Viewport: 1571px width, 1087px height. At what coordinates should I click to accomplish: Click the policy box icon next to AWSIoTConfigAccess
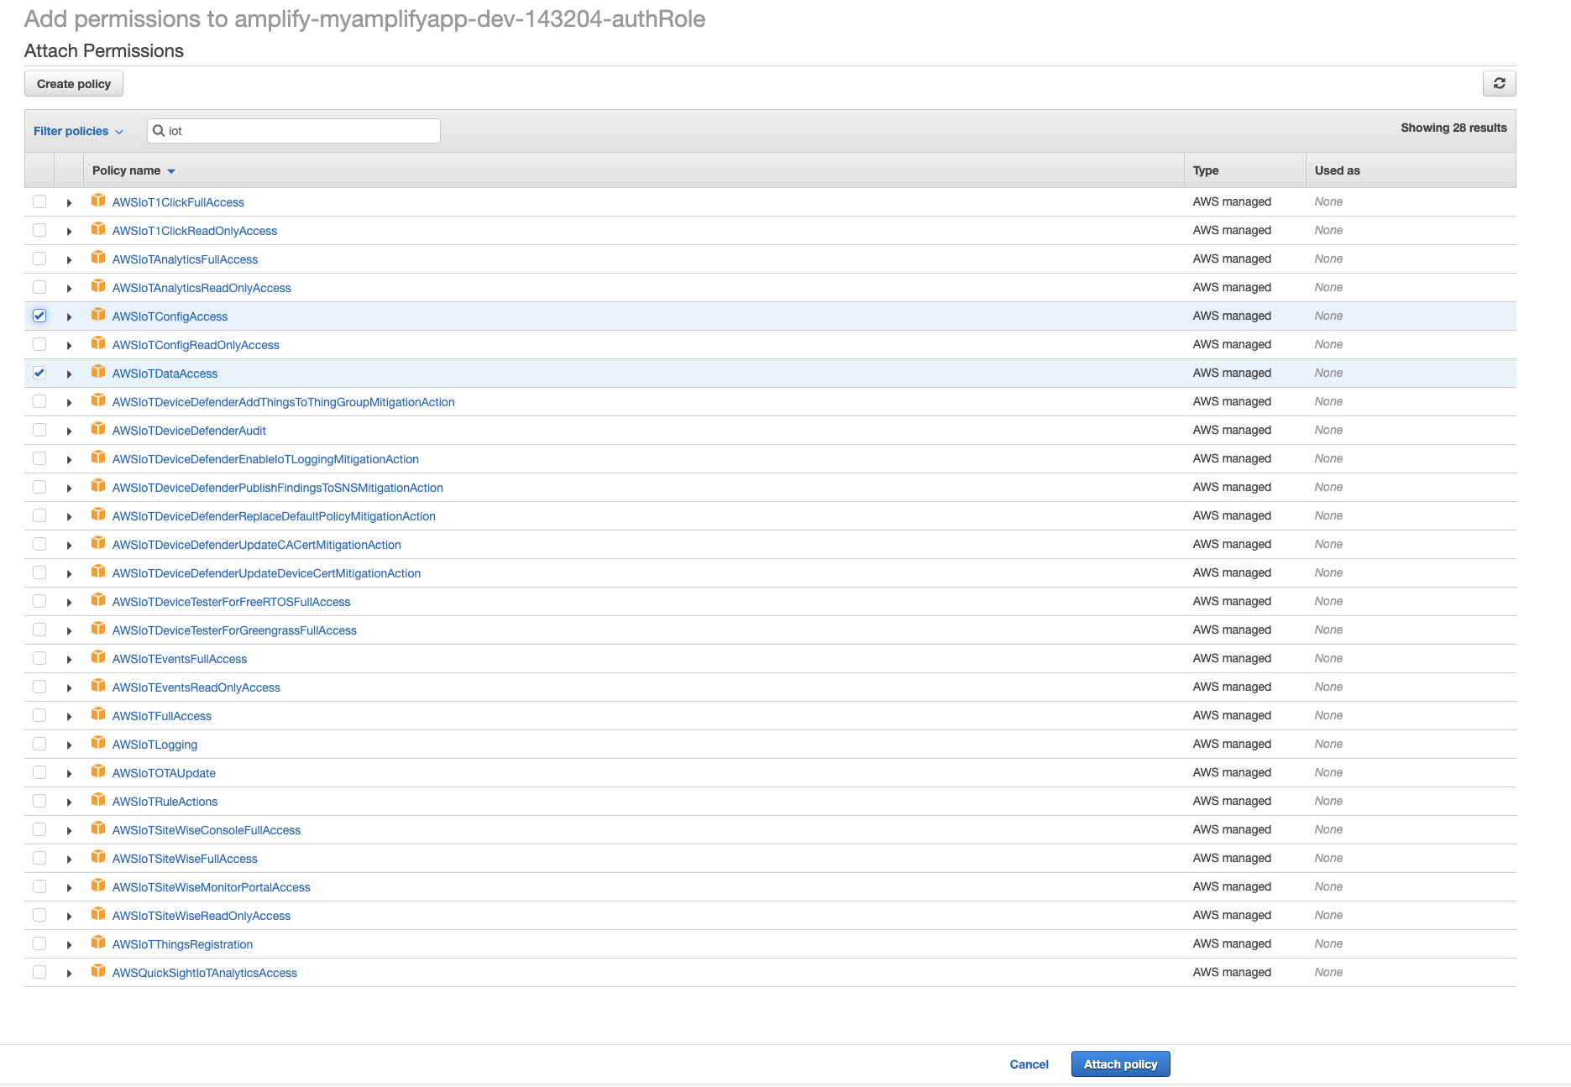[x=98, y=315]
